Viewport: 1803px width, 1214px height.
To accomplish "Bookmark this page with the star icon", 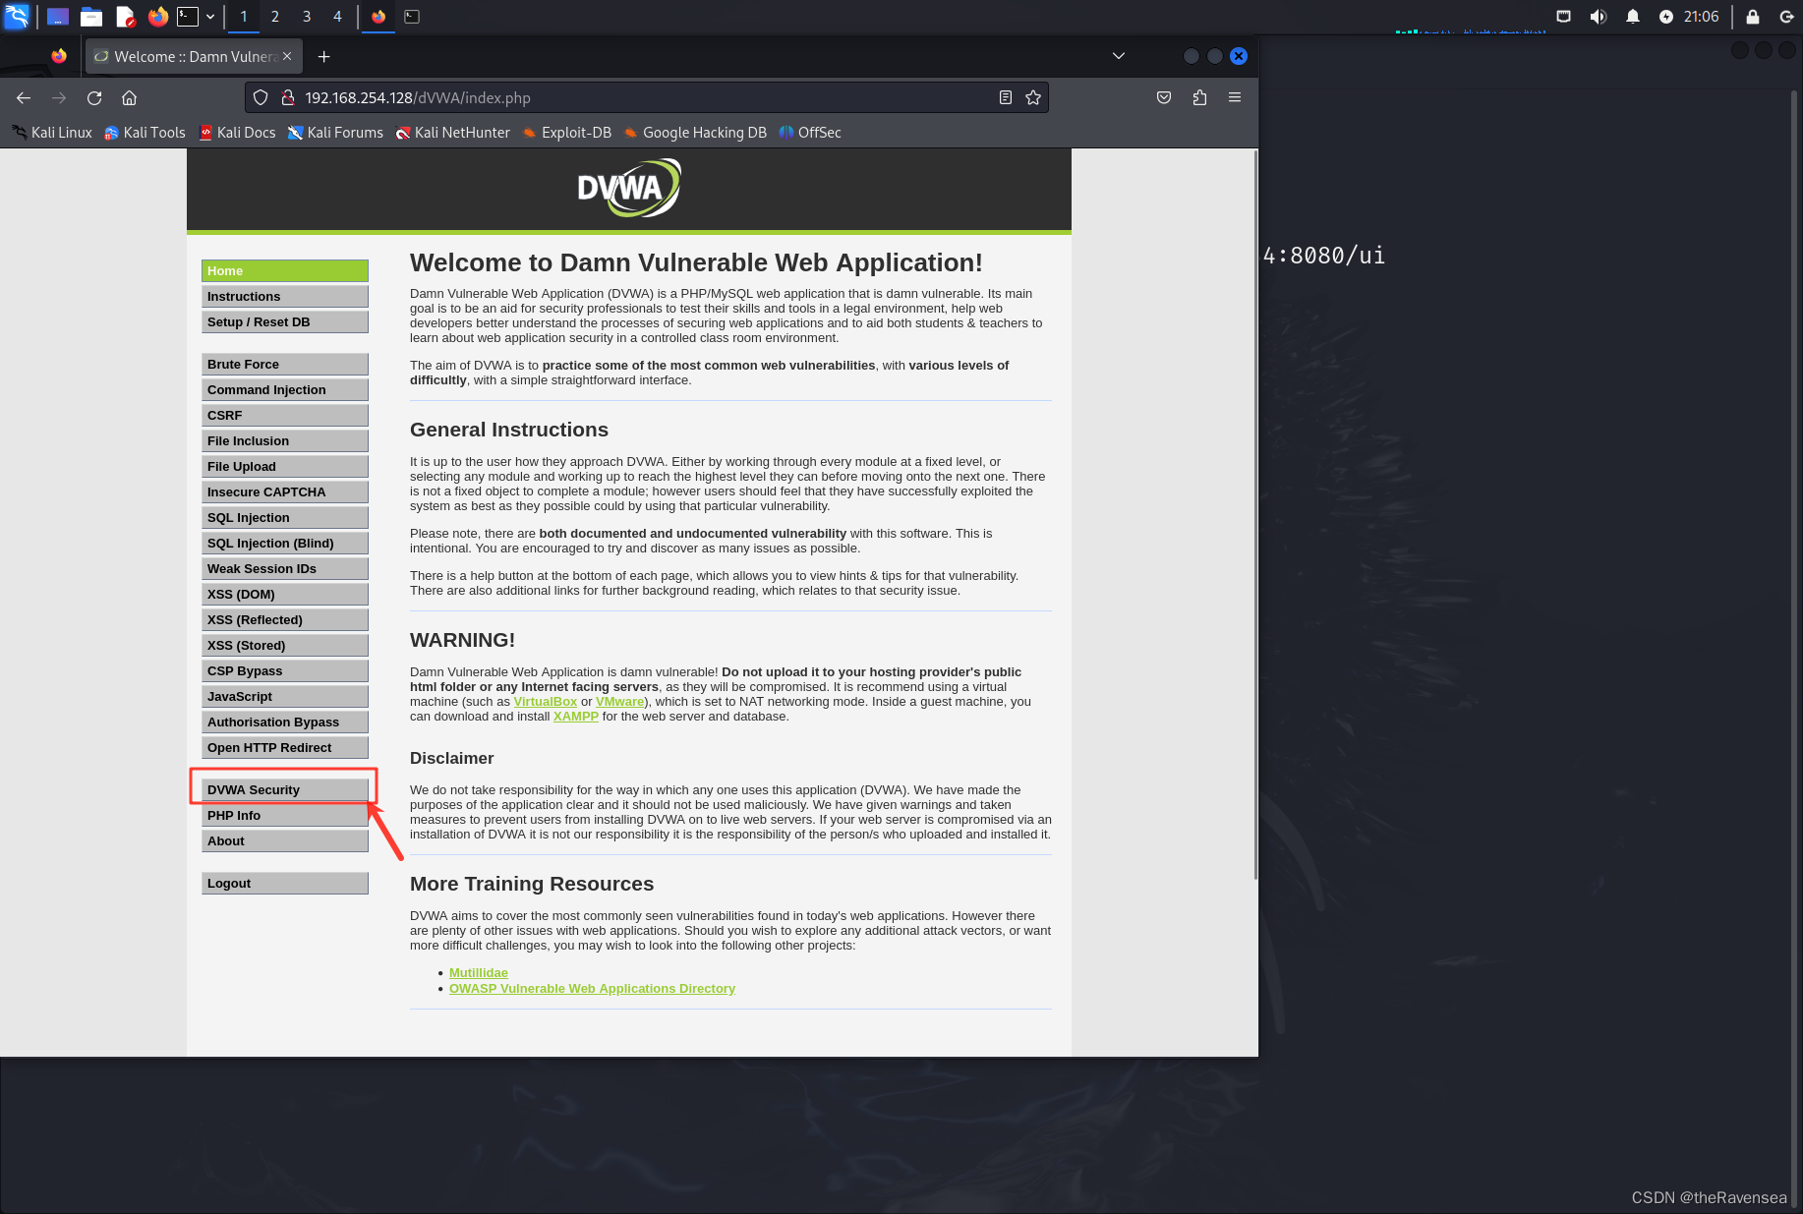I will [x=1033, y=97].
